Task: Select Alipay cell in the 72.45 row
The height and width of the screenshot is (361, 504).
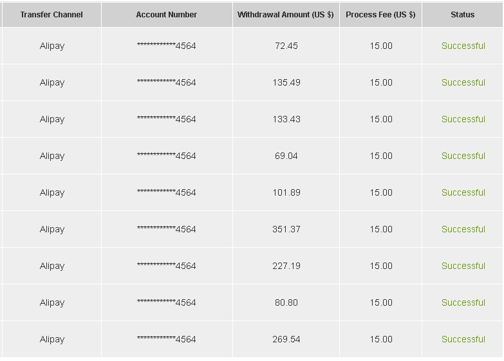Action: (x=51, y=46)
